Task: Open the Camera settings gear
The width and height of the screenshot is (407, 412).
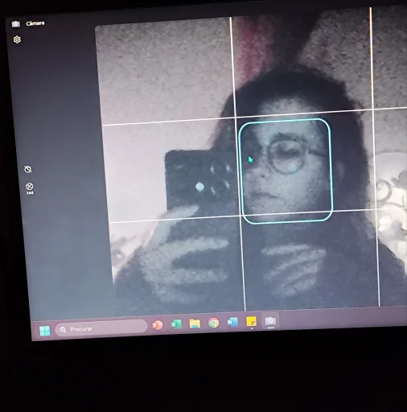Action: pyautogui.click(x=17, y=39)
